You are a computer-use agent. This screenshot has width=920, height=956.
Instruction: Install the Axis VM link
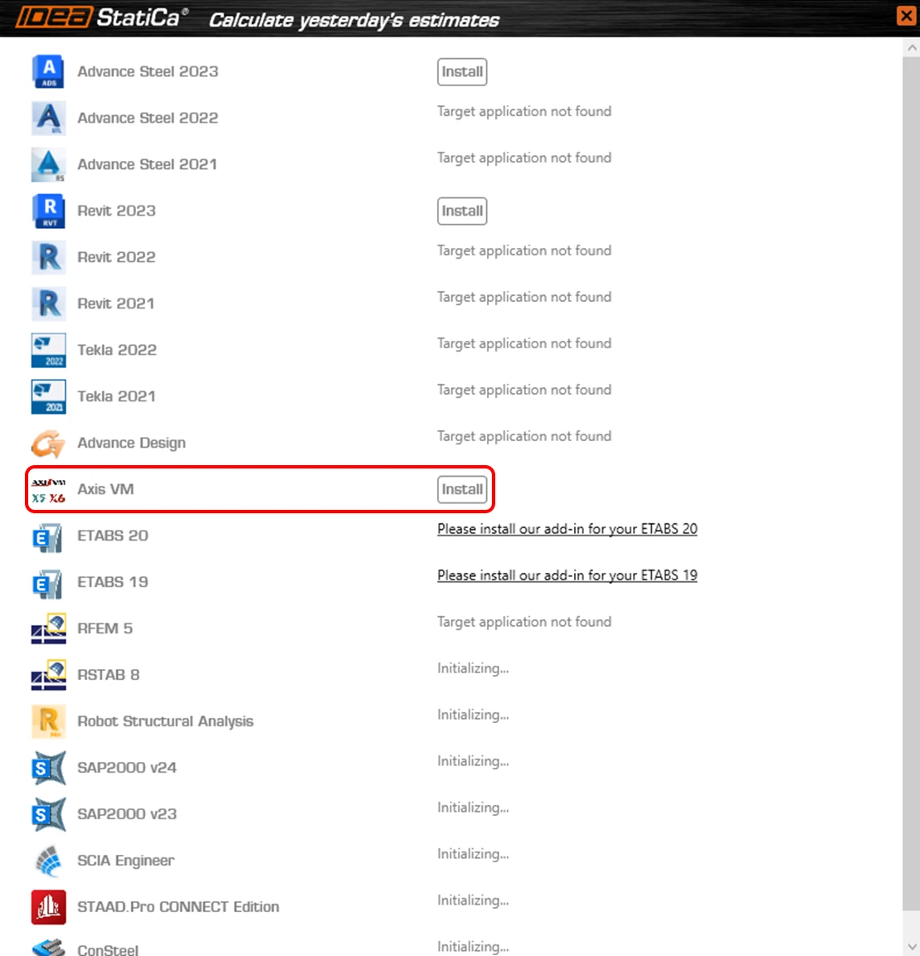[462, 489]
